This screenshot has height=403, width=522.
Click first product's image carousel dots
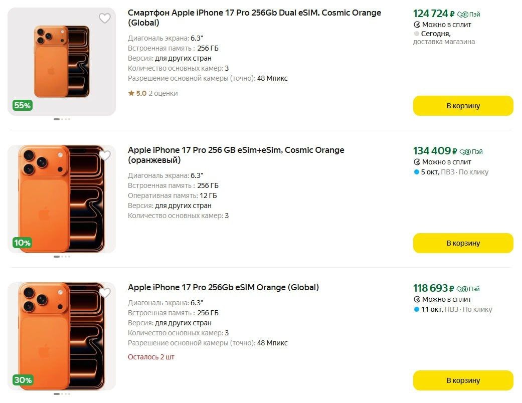(x=62, y=119)
